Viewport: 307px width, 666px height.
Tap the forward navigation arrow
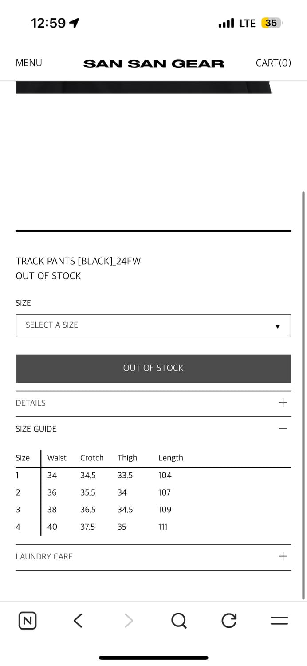[x=128, y=621]
